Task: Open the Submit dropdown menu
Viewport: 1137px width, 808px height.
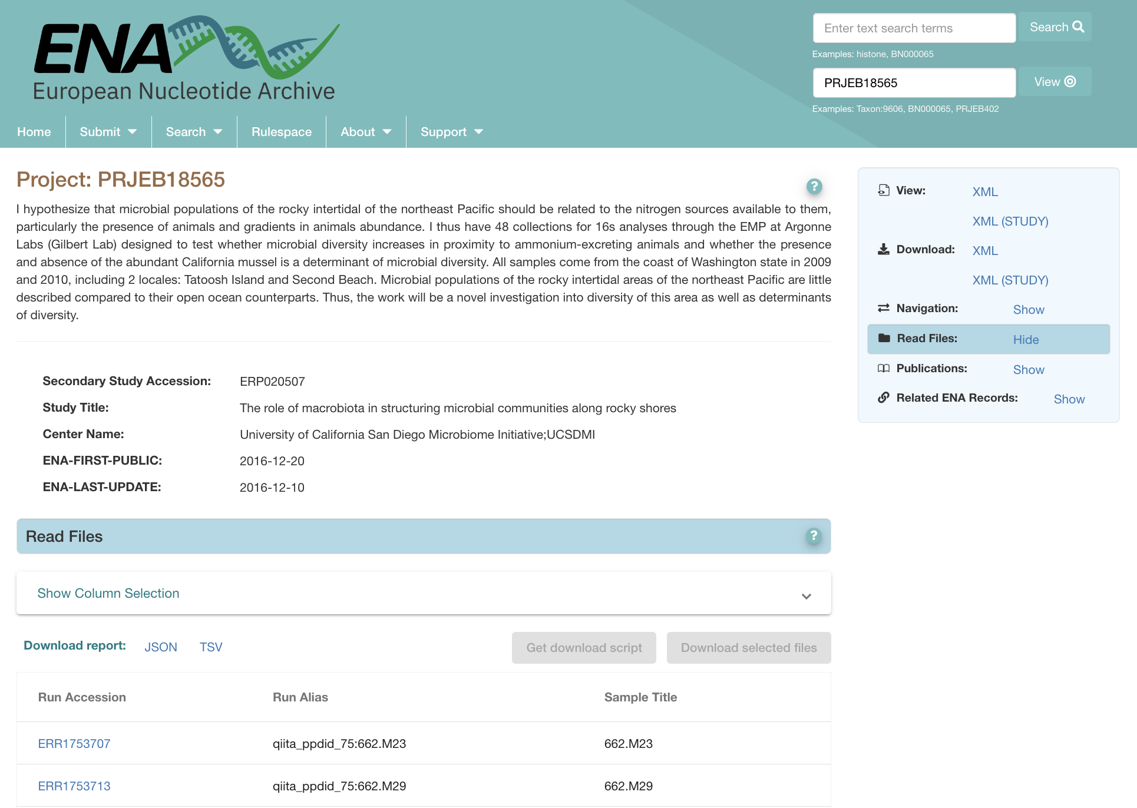Action: (x=108, y=132)
